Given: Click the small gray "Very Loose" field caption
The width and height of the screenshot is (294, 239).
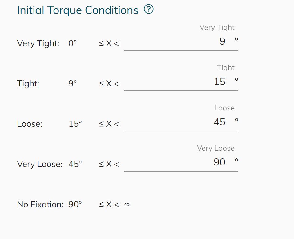Looking at the screenshot, I should tap(215, 148).
